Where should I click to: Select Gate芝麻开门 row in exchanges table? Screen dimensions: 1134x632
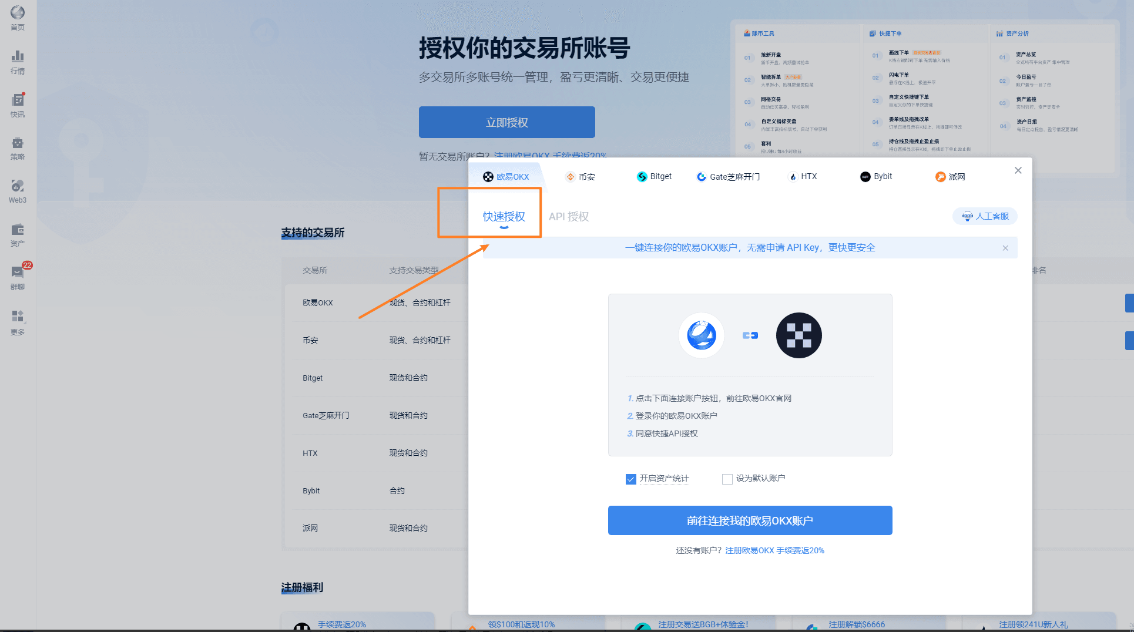(x=376, y=415)
